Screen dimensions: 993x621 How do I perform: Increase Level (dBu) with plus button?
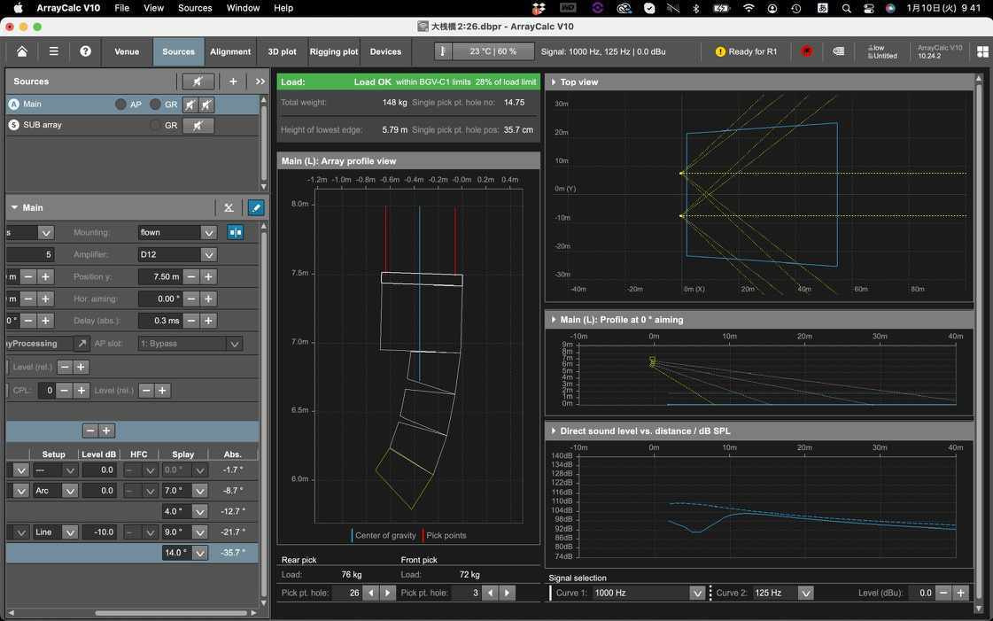click(x=961, y=594)
